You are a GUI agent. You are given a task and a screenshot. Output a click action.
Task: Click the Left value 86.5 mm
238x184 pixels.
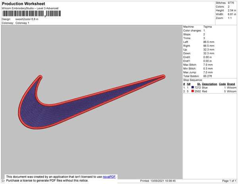pyautogui.click(x=209, y=42)
